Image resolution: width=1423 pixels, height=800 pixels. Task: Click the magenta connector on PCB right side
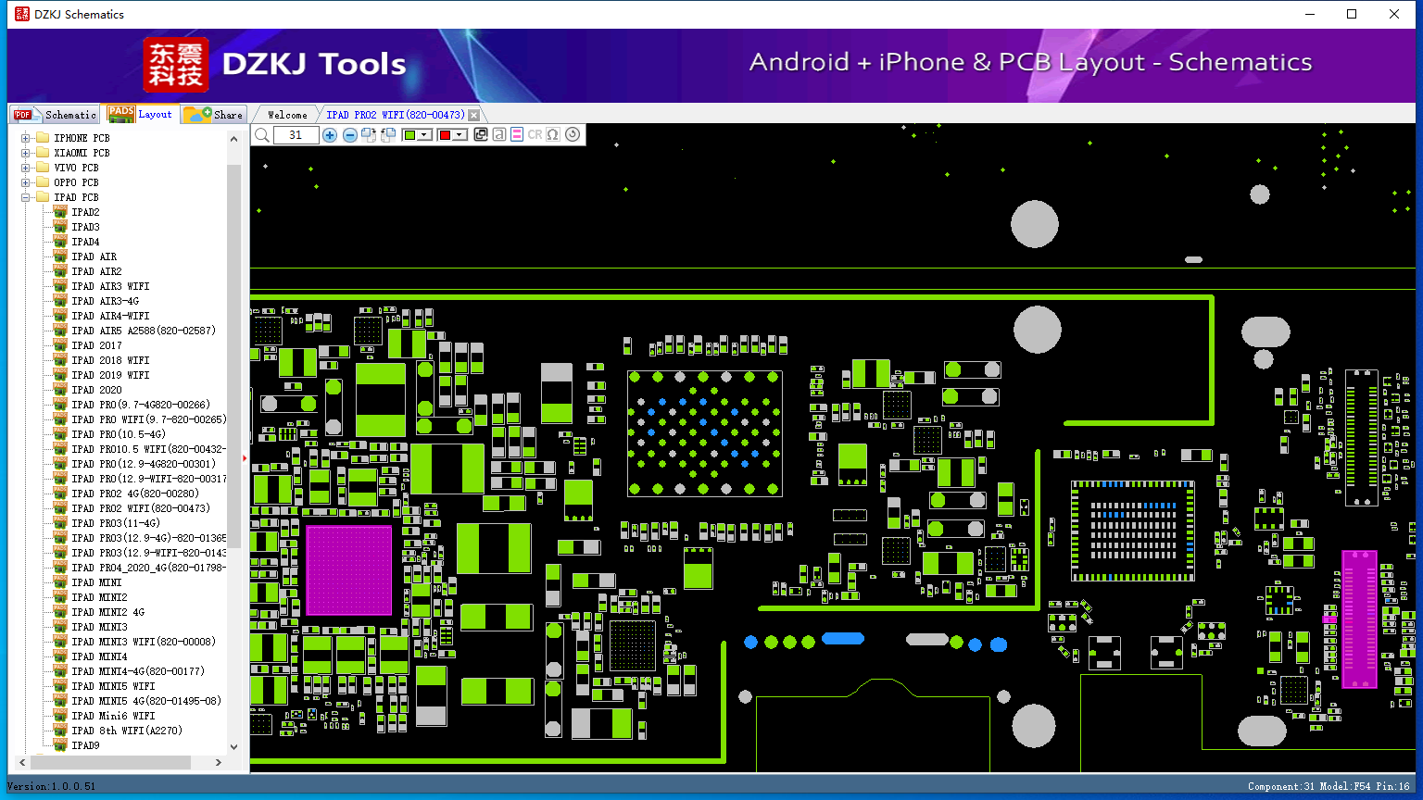click(x=1359, y=619)
